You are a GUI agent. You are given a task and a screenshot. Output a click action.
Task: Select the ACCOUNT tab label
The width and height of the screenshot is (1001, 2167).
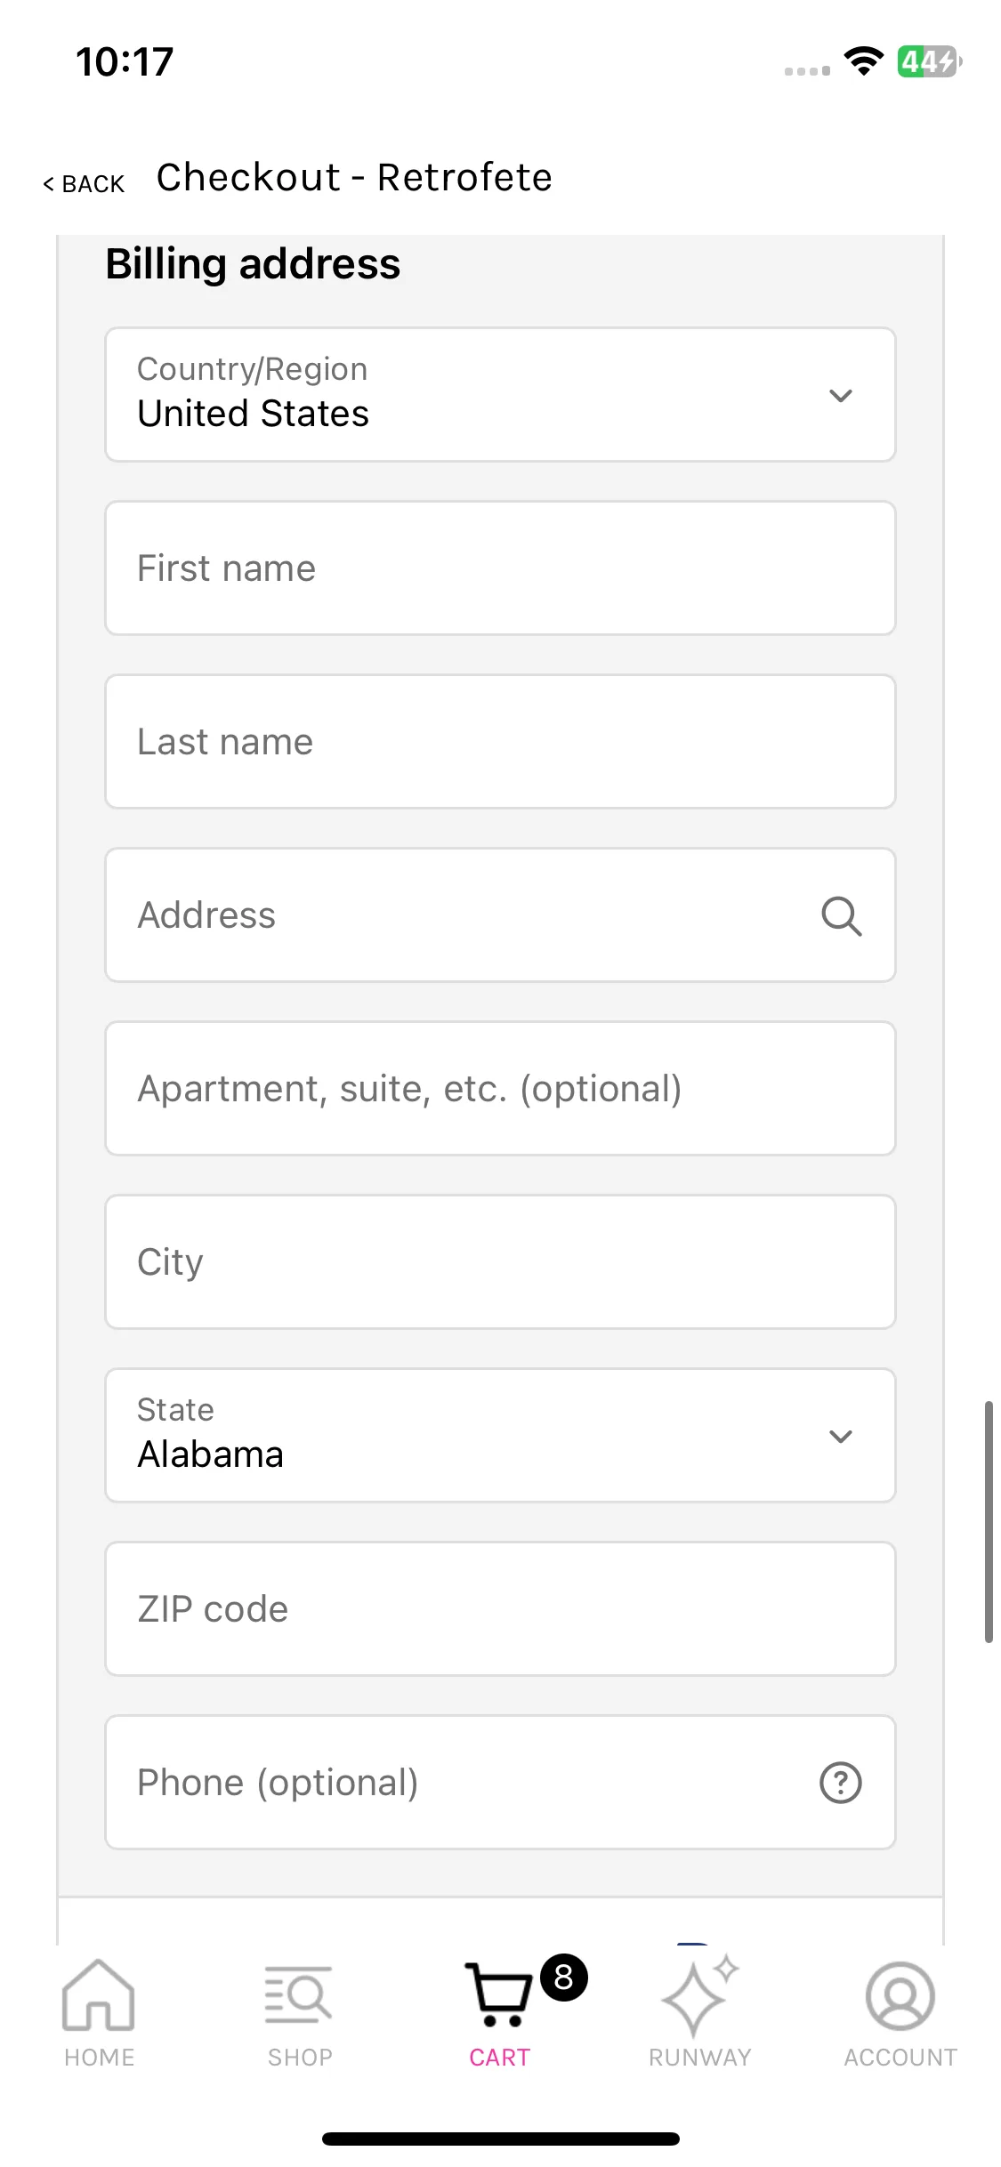click(900, 2058)
